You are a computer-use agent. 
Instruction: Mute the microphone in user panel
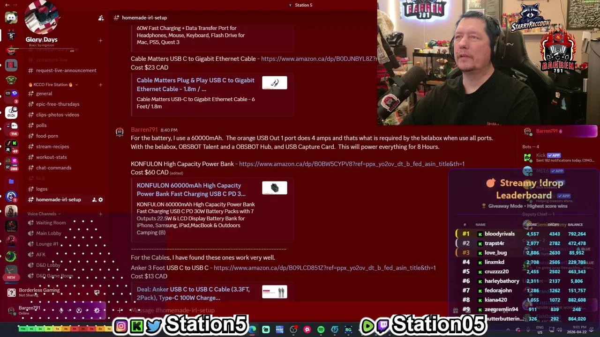(x=61, y=310)
